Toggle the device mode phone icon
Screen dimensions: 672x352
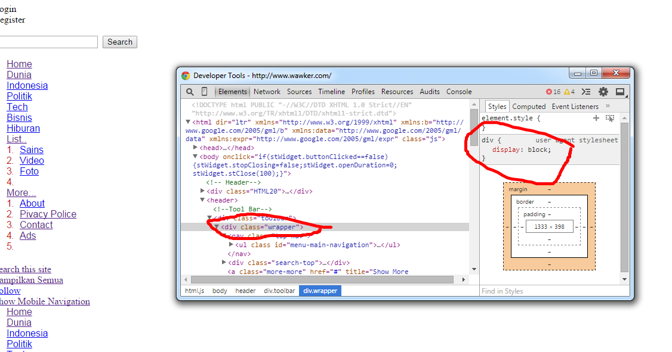coord(205,92)
